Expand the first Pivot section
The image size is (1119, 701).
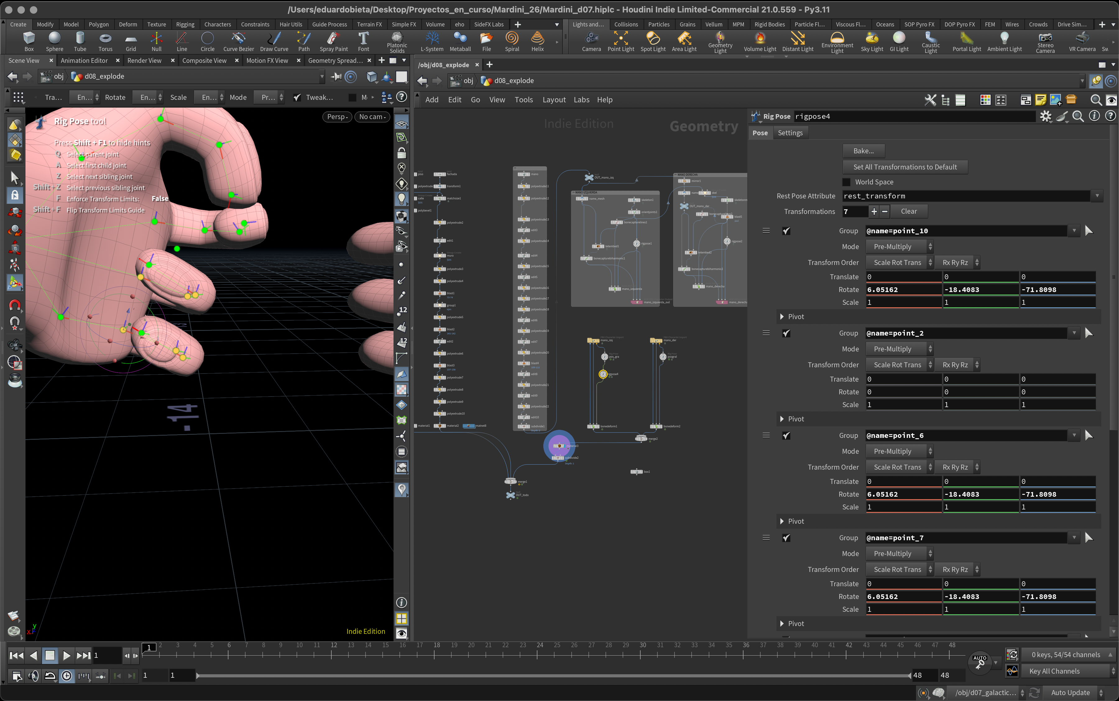point(782,317)
